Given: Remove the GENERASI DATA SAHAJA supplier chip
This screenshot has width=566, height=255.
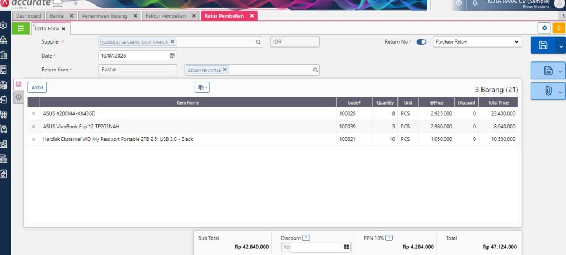Looking at the screenshot, I should click(172, 42).
